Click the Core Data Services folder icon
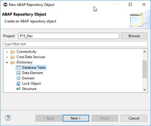The image size is (151, 126). pos(13,57)
